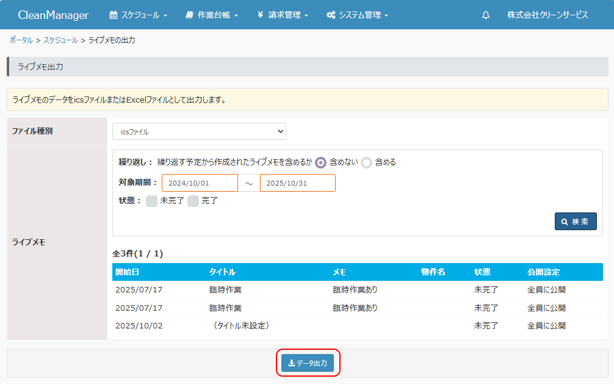Select the 含める radio button
Image resolution: width=614 pixels, height=384 pixels.
click(x=366, y=162)
